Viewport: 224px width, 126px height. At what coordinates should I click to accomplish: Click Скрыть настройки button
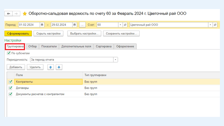click(48, 34)
